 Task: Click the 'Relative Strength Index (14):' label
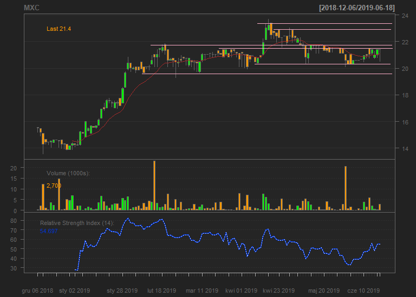(x=77, y=223)
